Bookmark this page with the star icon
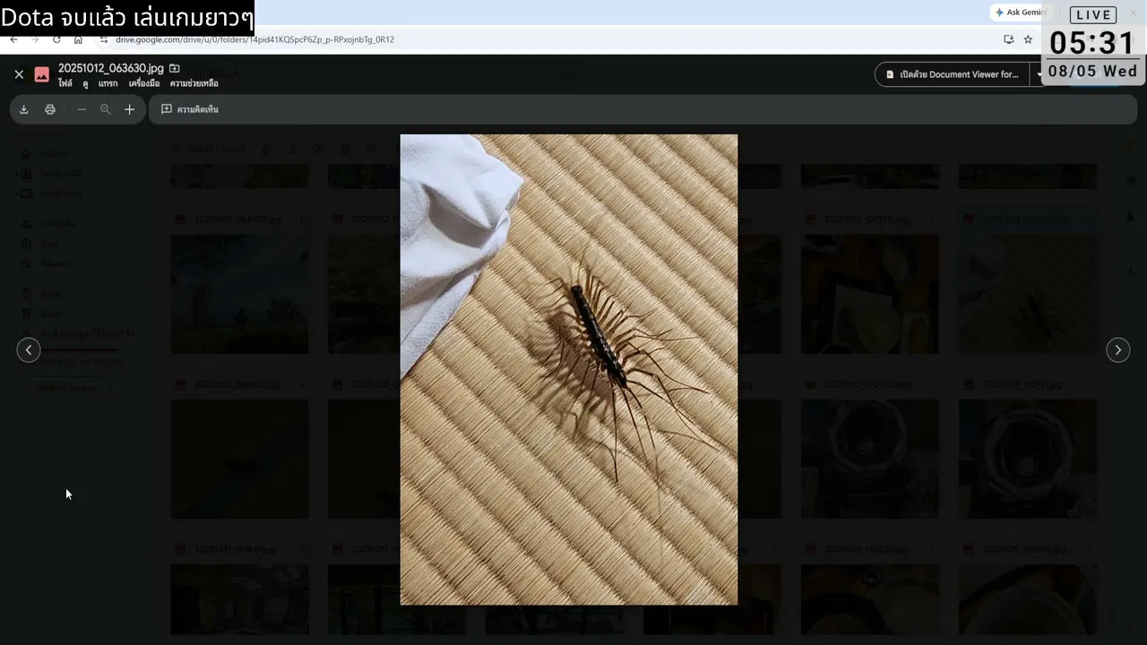Screen dimensions: 1147x645 click(x=1028, y=39)
